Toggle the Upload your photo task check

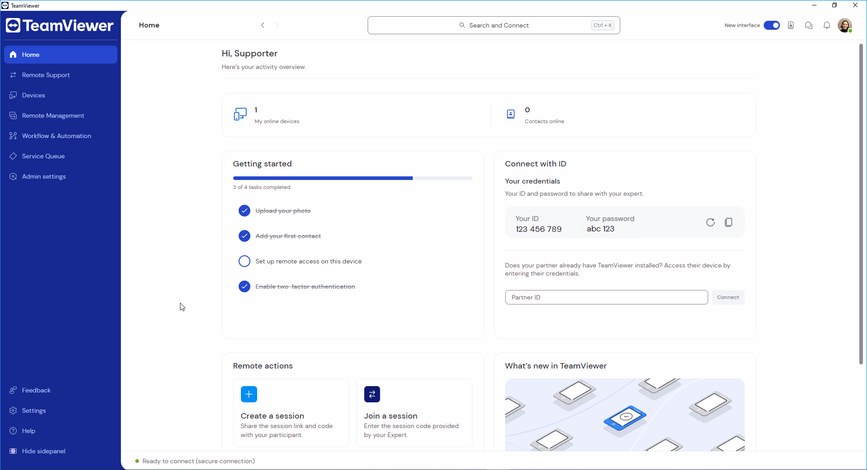(244, 211)
